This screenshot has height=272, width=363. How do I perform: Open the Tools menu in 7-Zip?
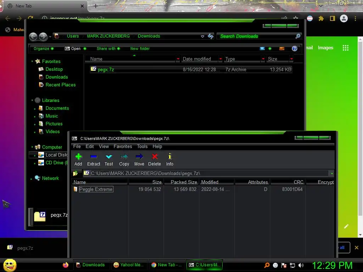tap(142, 146)
